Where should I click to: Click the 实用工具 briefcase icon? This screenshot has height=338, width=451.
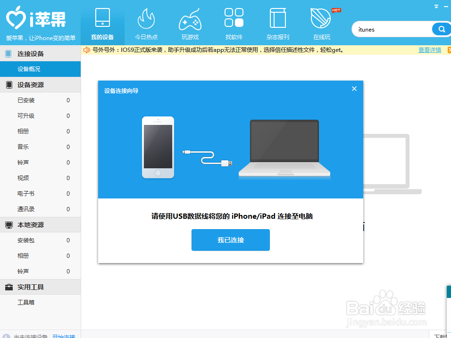pos(9,287)
